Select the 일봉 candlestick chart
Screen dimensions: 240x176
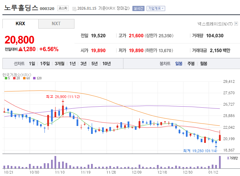point(179,63)
